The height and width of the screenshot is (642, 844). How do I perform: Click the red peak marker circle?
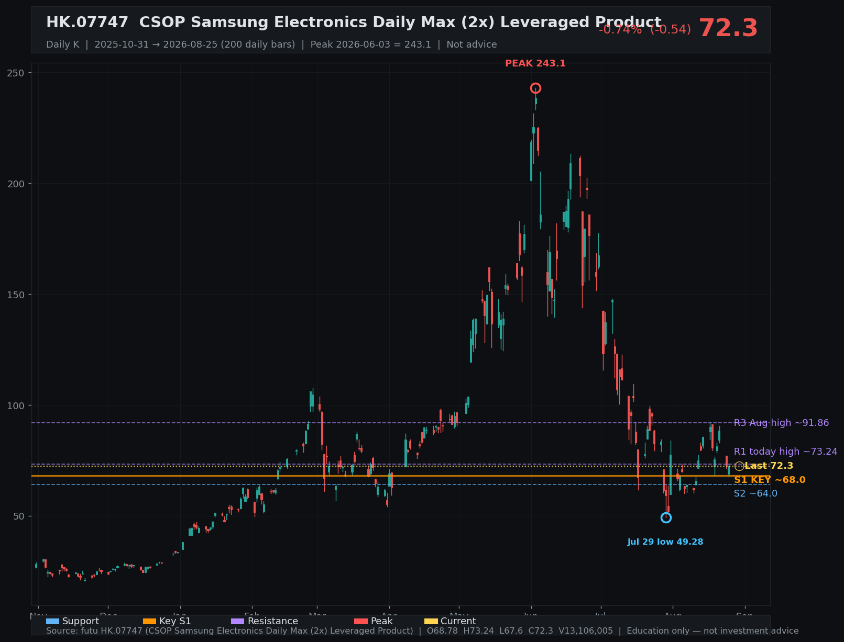coord(535,88)
